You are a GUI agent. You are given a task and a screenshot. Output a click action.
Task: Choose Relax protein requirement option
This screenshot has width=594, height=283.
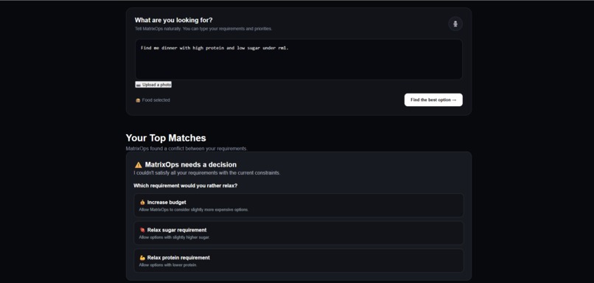click(x=298, y=260)
